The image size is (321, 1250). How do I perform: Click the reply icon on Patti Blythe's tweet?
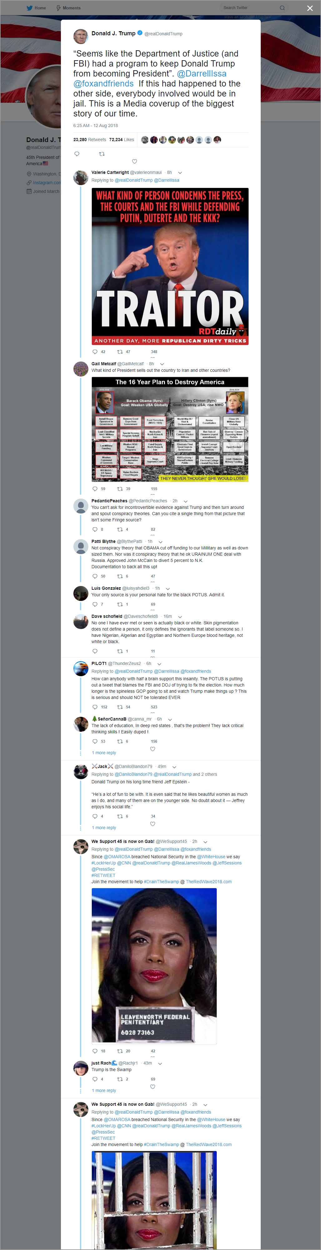click(x=95, y=576)
